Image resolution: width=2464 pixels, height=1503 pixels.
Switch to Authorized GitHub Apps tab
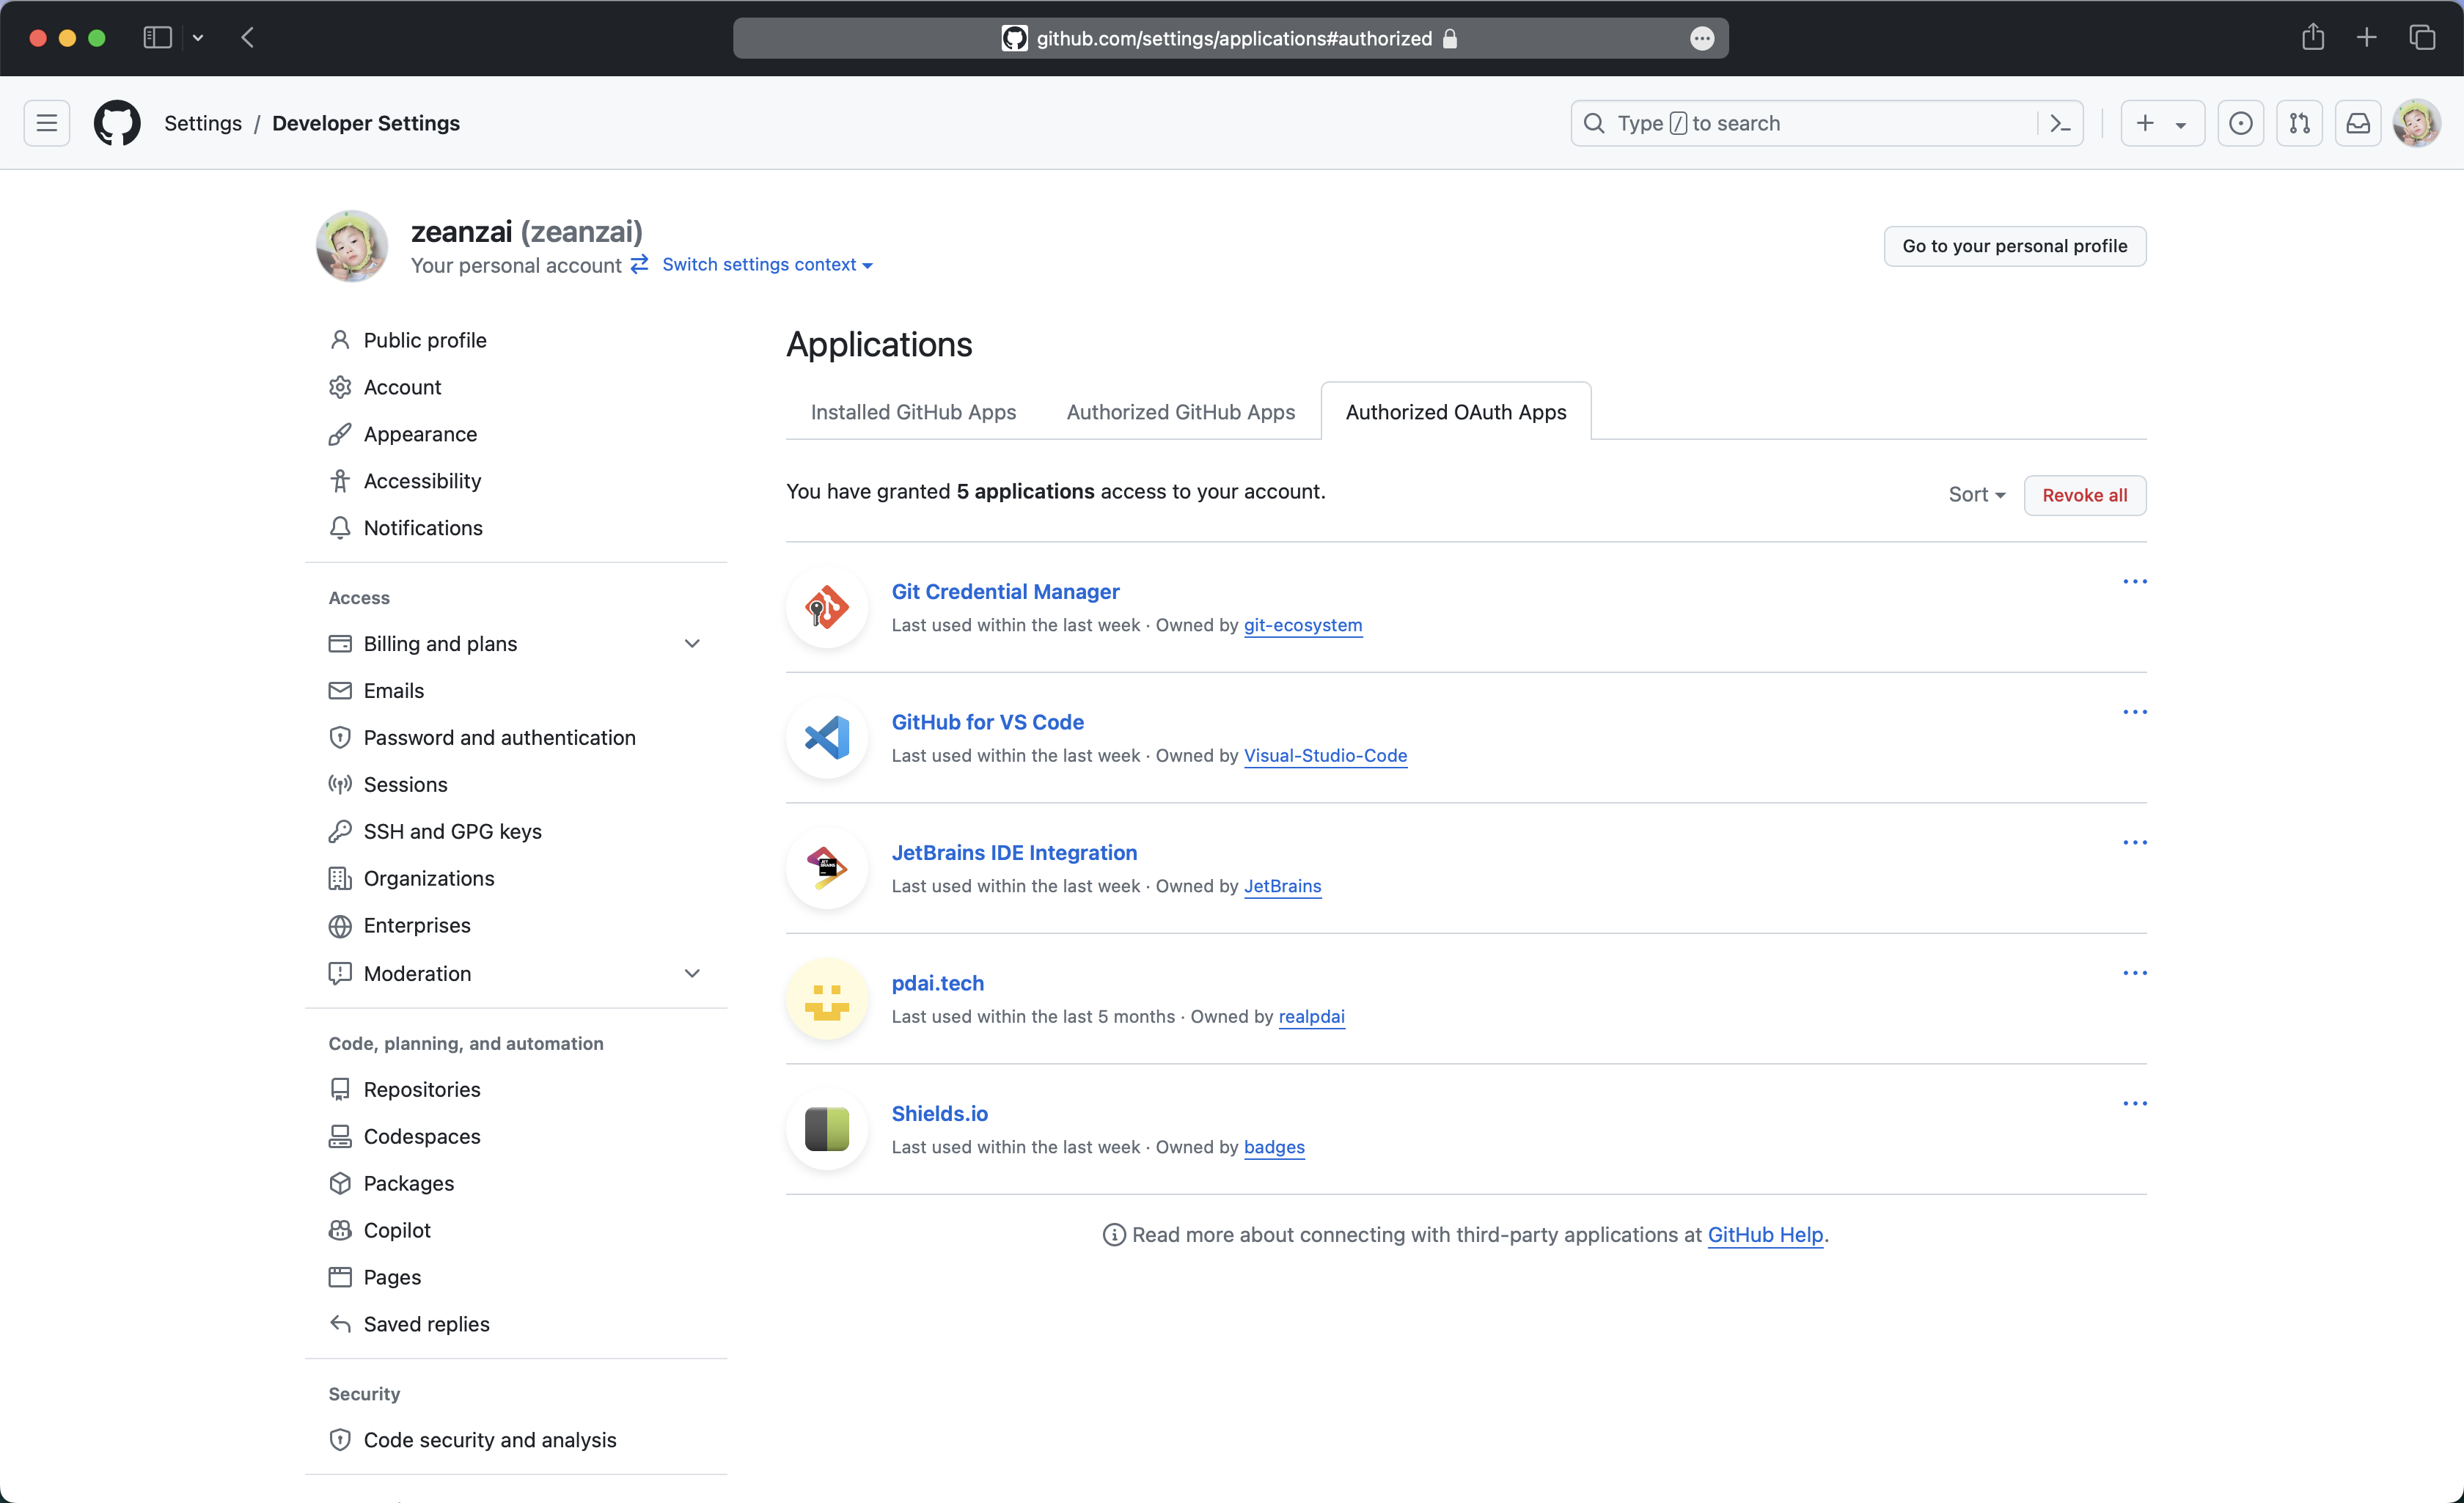click(x=1180, y=412)
